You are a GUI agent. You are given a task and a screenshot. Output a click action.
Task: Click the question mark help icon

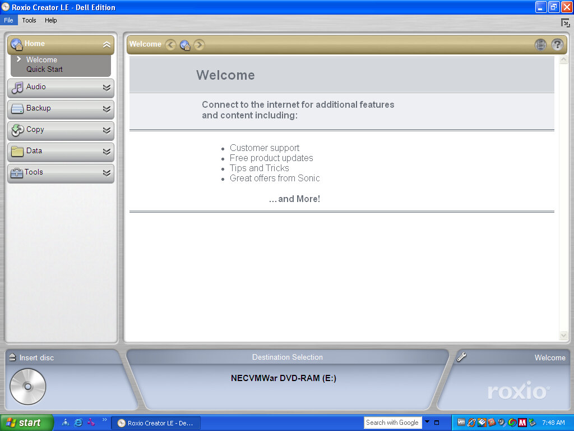[557, 45]
